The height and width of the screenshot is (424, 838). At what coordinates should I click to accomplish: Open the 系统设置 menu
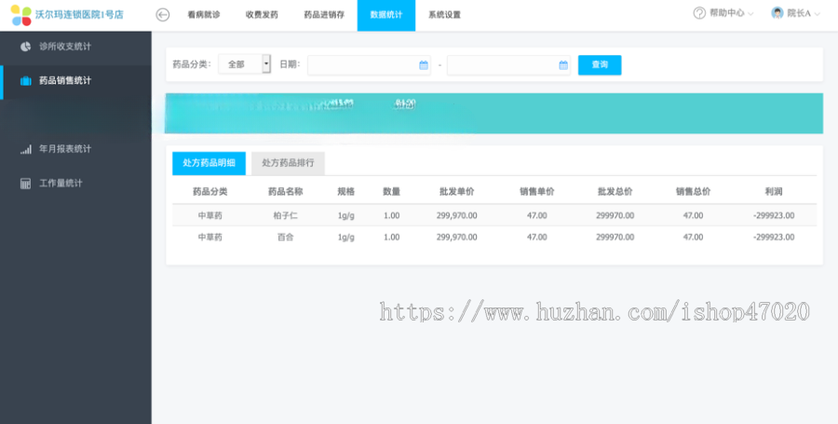tap(444, 15)
